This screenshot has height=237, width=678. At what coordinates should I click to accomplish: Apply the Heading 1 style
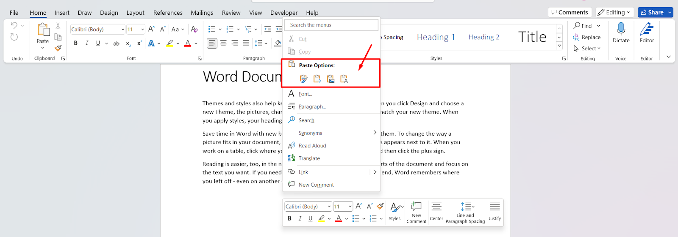coord(436,37)
